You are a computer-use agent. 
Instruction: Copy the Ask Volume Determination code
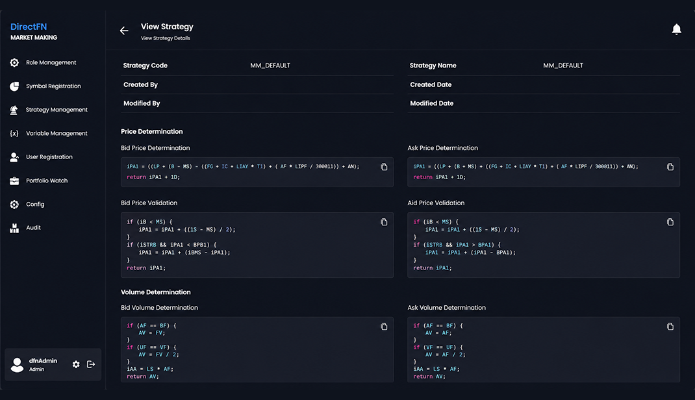pos(670,327)
